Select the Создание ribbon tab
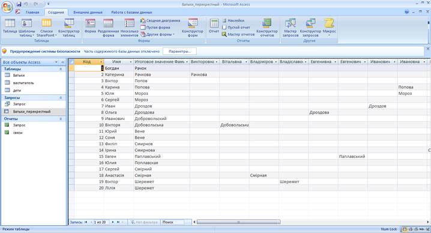 56,13
